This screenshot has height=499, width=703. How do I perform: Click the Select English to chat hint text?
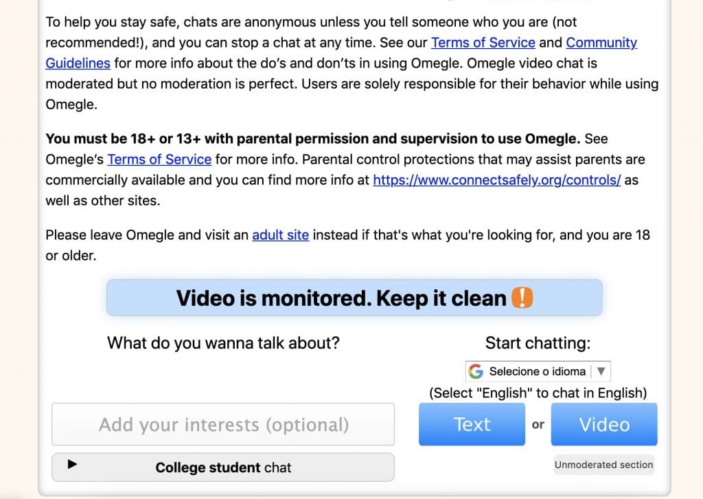point(538,393)
